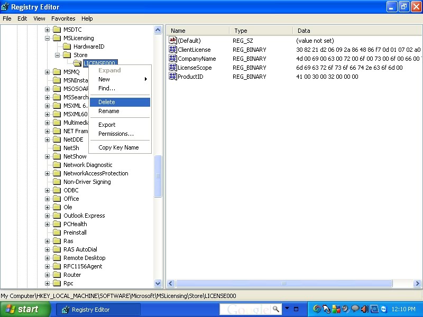Click tree pane scroll up arrow
Viewport: 423px width, 317px height.
pyautogui.click(x=158, y=30)
